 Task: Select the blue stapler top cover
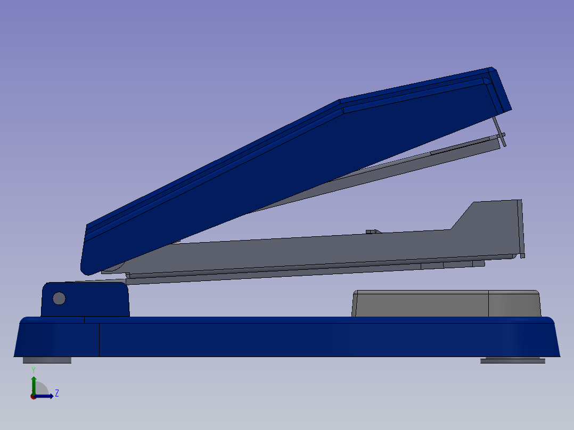click(x=296, y=171)
